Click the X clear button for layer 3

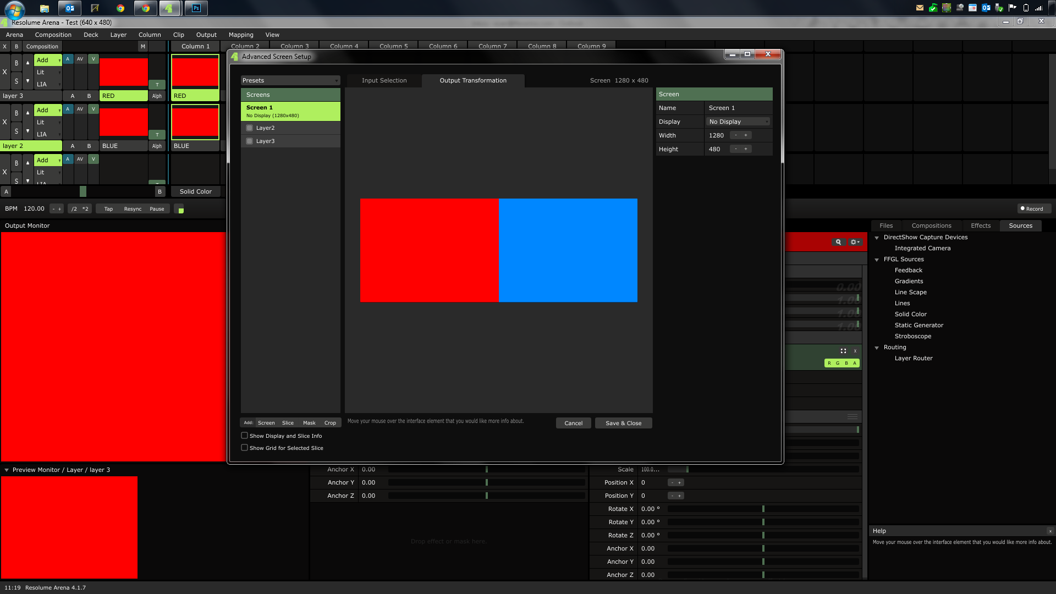[5, 72]
